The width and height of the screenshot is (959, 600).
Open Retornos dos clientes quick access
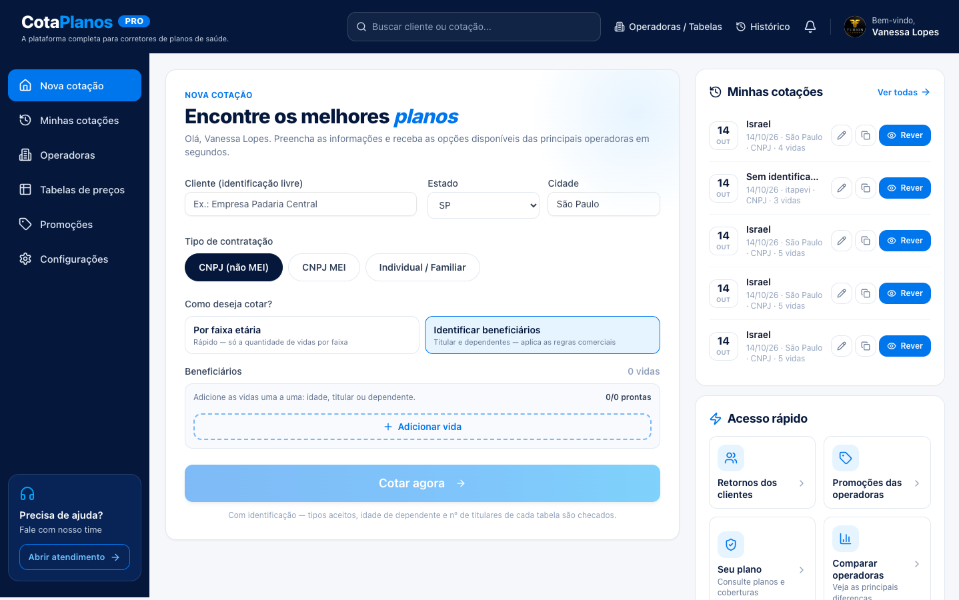pos(762,472)
